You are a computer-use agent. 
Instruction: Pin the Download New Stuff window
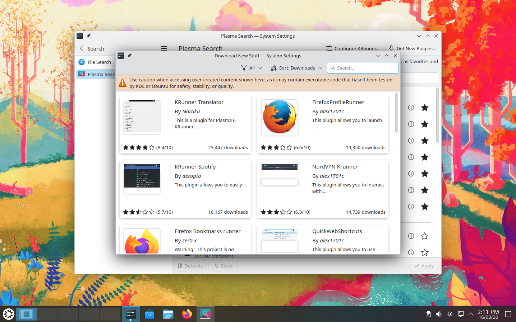(130, 56)
